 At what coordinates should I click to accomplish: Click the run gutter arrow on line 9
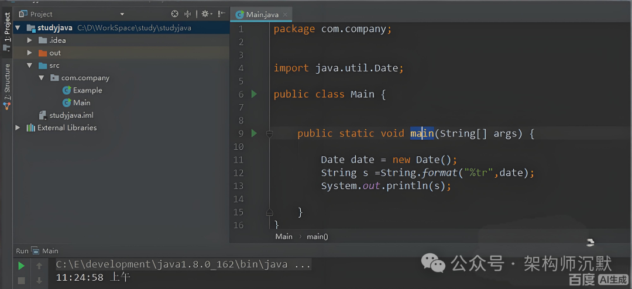tap(254, 133)
